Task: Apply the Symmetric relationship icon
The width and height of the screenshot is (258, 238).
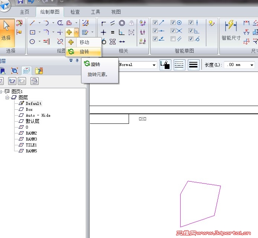Action: pos(113,42)
